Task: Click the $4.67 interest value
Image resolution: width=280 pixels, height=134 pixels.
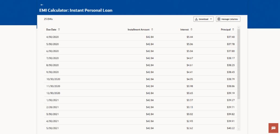Action: (x=190, y=58)
